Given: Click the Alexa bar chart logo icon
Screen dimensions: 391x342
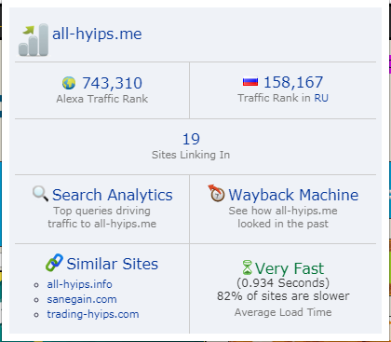Looking at the screenshot, I should [34, 40].
